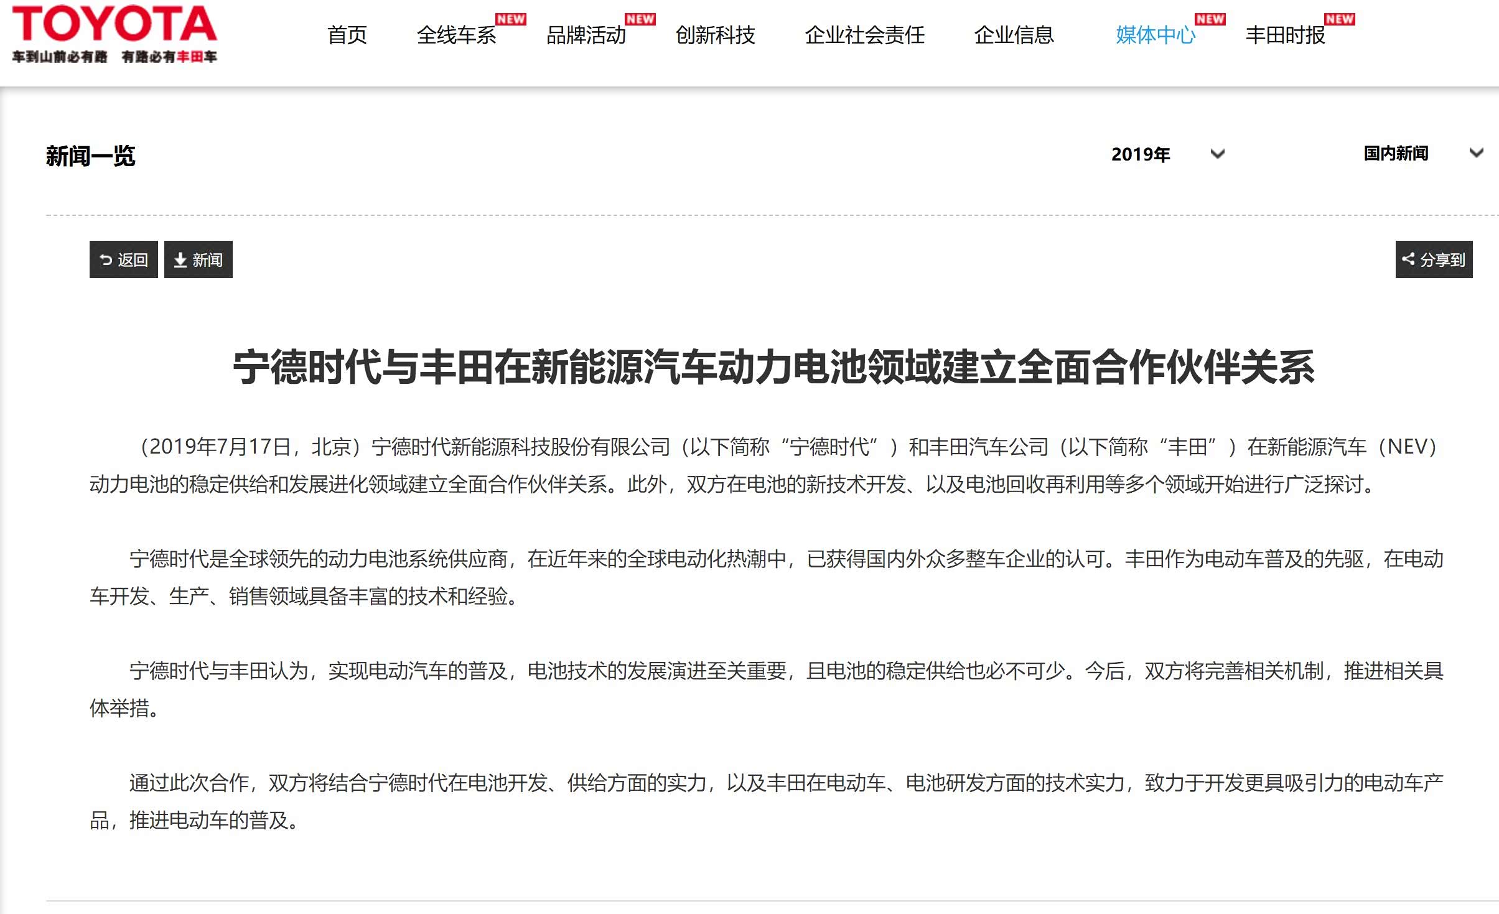Open 企业社会责任 menu item
The height and width of the screenshot is (914, 1499).
click(864, 35)
